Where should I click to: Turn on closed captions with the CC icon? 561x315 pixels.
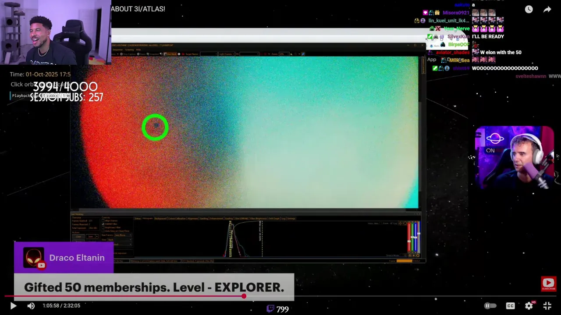click(x=510, y=306)
